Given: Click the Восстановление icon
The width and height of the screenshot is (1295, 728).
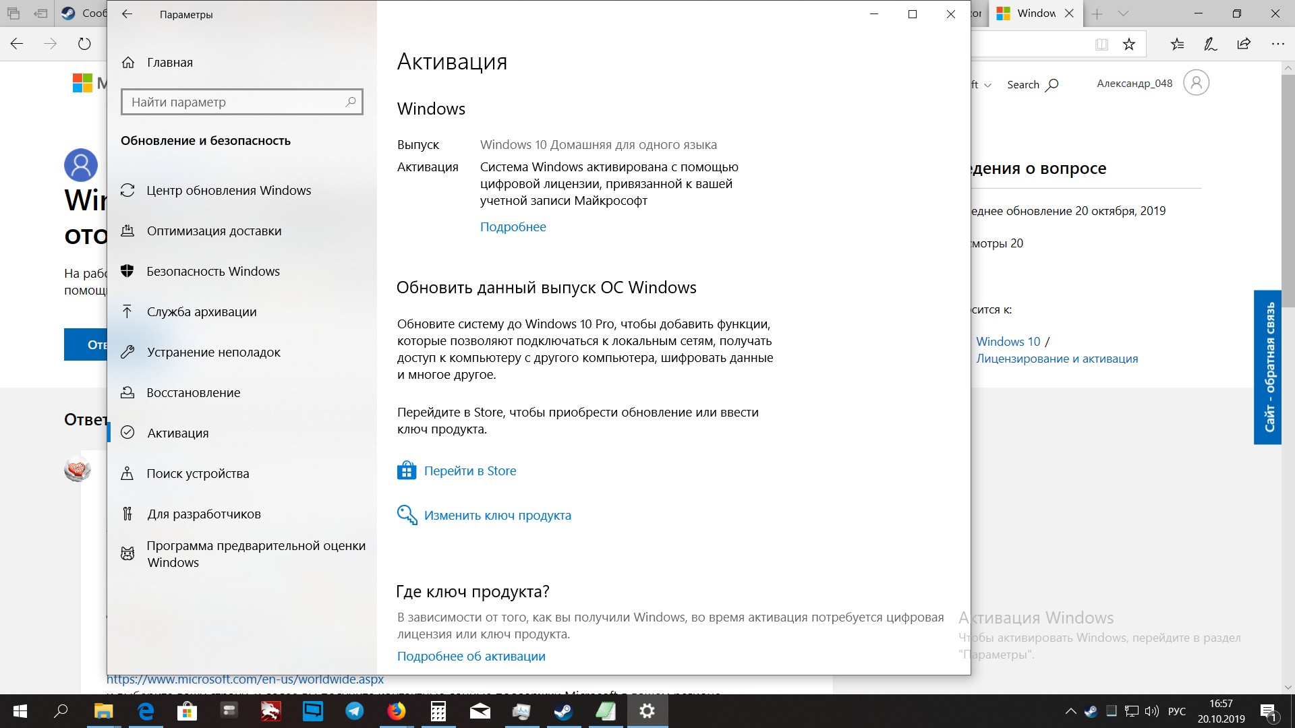Looking at the screenshot, I should pyautogui.click(x=128, y=392).
